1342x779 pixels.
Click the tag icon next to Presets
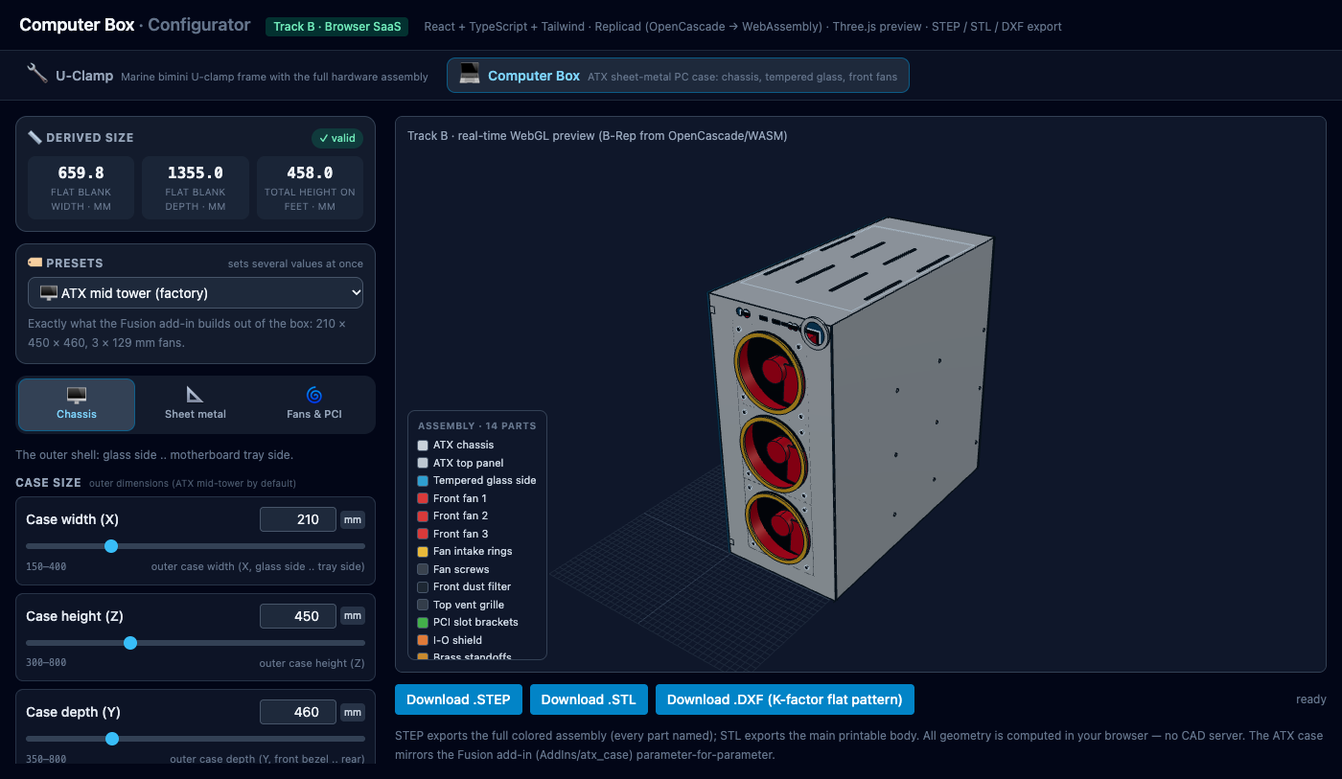(x=35, y=263)
